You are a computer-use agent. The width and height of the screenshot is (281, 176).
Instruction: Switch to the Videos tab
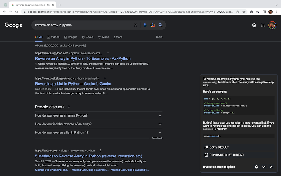53,37
